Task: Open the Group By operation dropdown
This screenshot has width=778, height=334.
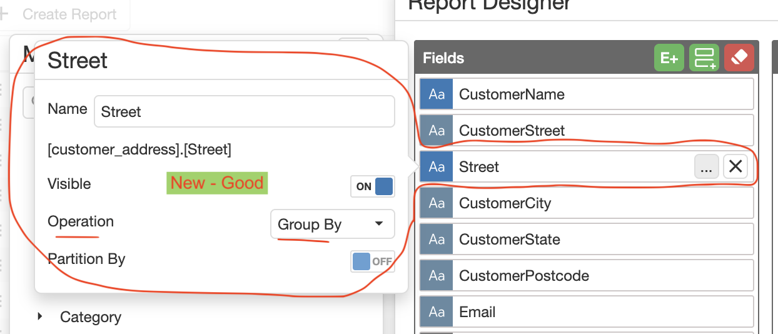Action: click(333, 225)
